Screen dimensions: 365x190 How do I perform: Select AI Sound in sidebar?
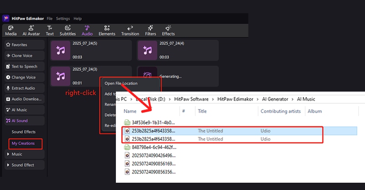(25, 121)
